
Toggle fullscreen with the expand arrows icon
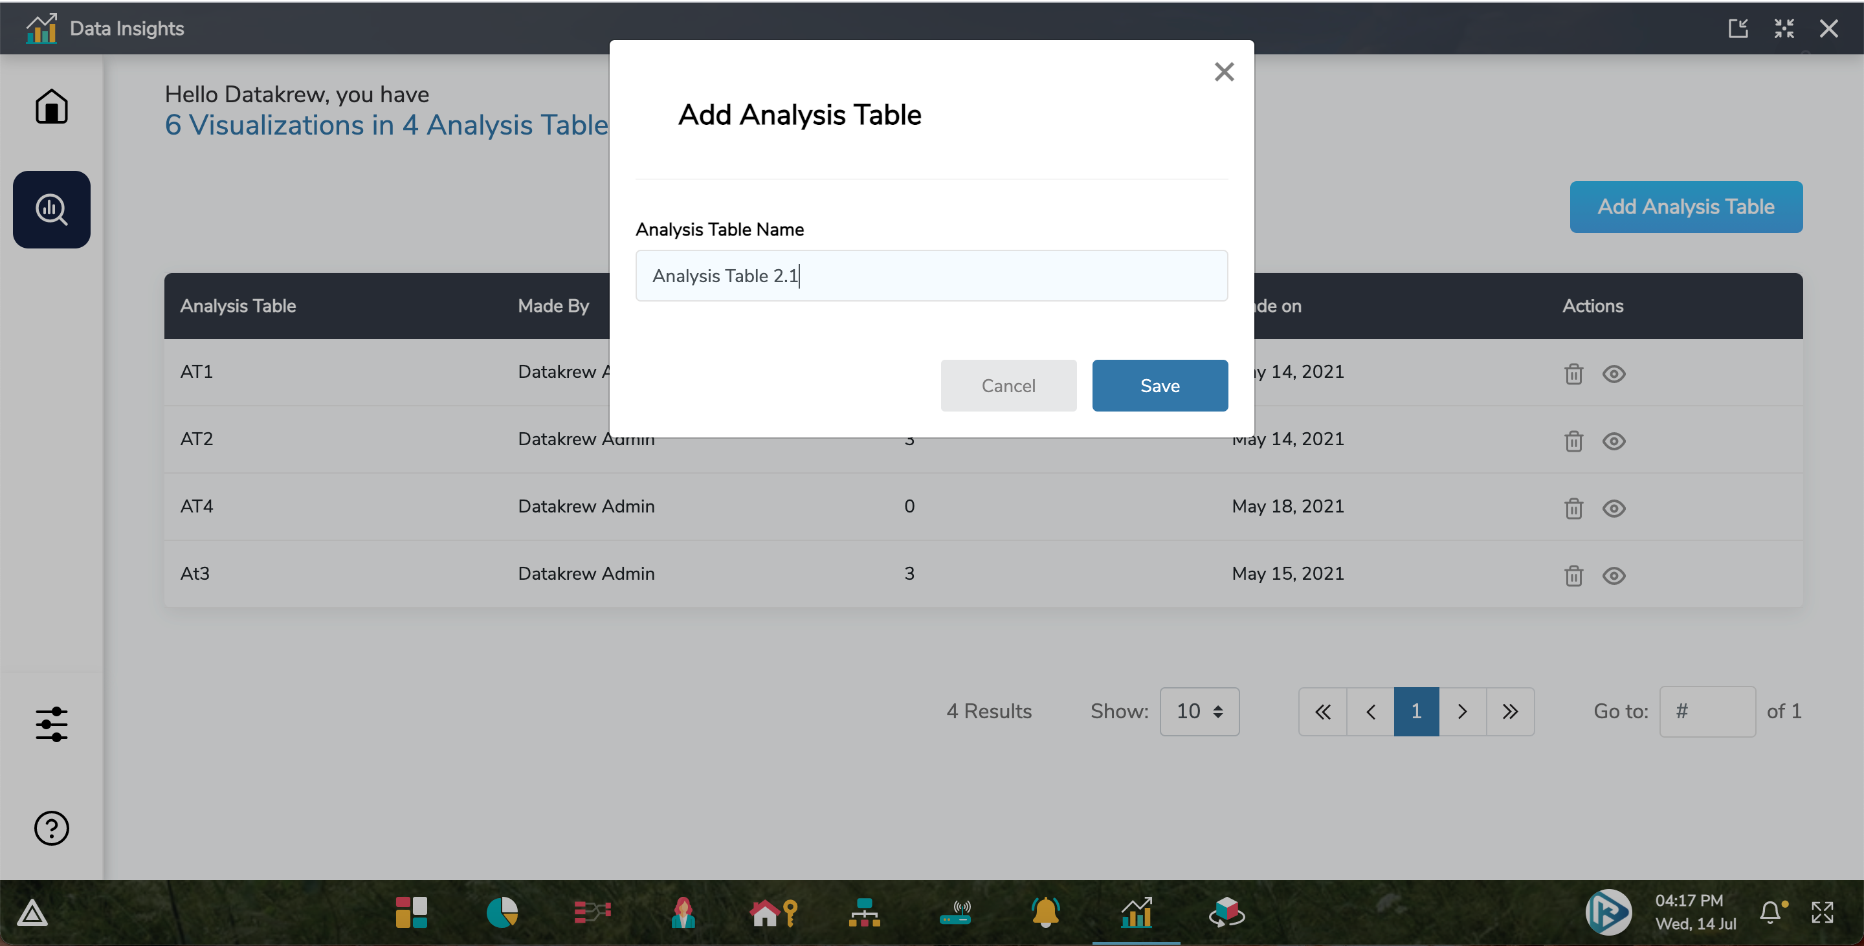pos(1822,912)
